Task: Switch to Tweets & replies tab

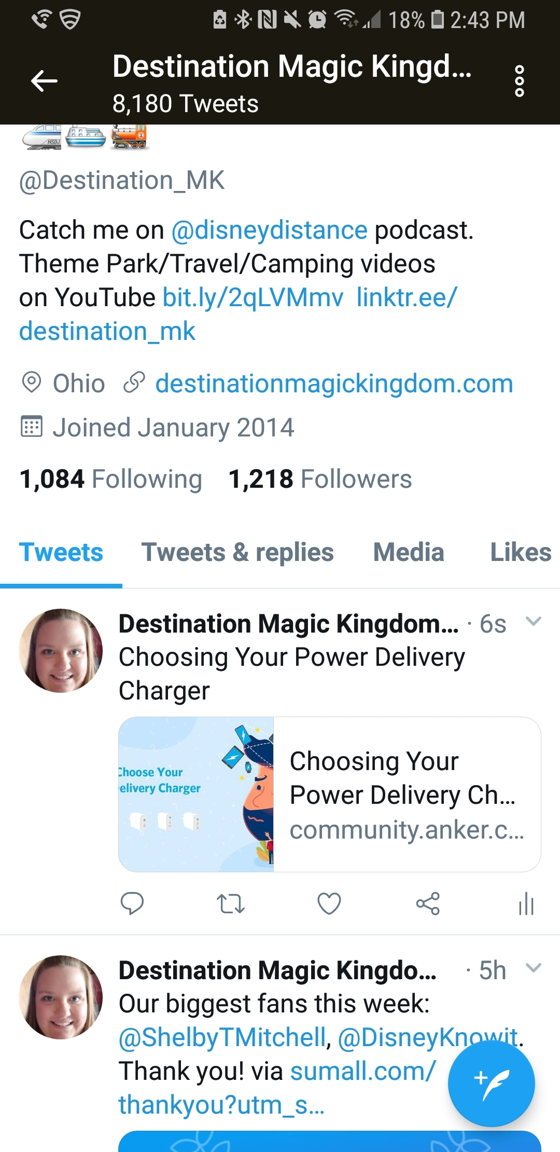Action: coord(237,552)
